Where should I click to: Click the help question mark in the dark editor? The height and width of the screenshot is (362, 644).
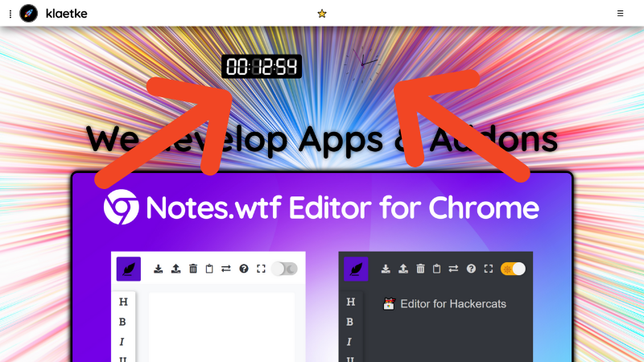pyautogui.click(x=471, y=269)
